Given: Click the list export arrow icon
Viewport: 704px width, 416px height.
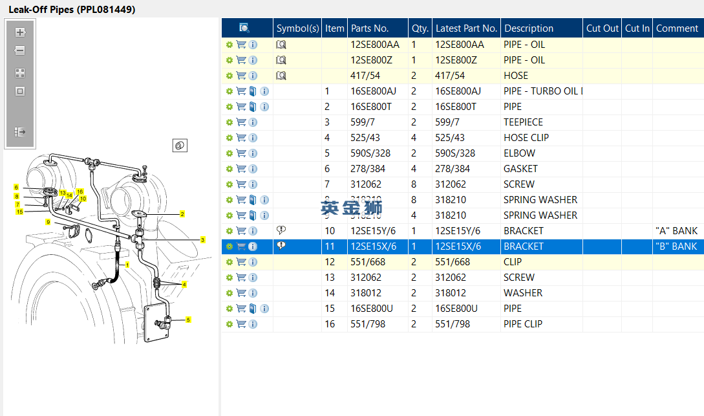Looking at the screenshot, I should point(20,132).
